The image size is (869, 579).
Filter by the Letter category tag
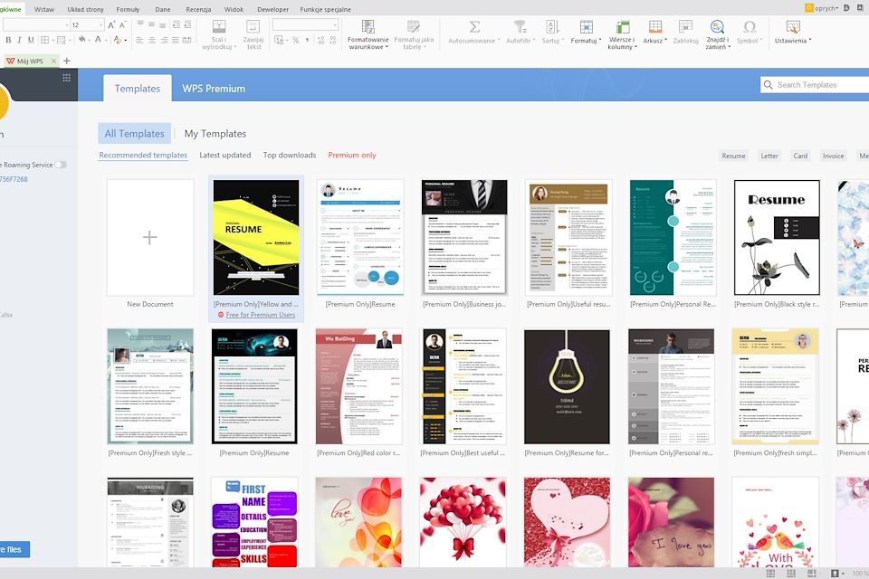(769, 156)
